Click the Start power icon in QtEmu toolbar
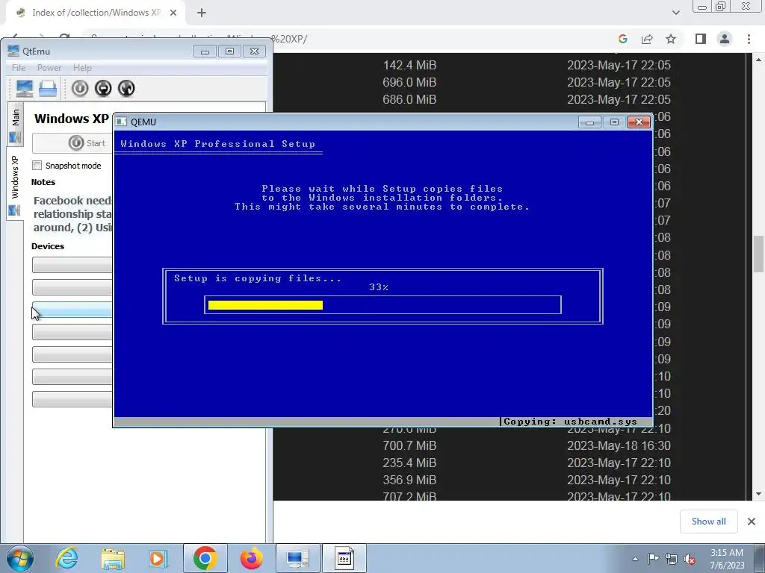The width and height of the screenshot is (765, 573). [79, 88]
